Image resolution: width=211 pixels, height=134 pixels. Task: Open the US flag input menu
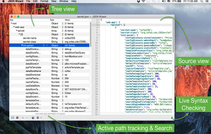[169, 1]
